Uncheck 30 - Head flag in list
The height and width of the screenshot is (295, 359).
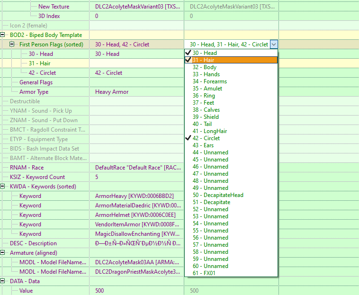pyautogui.click(x=231, y=53)
